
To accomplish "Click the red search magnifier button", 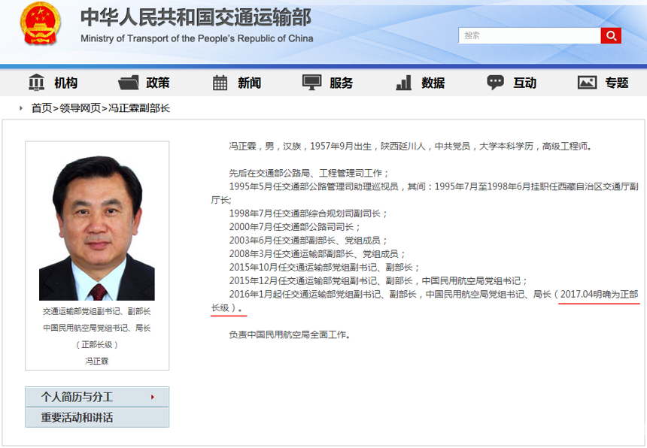I will (611, 36).
